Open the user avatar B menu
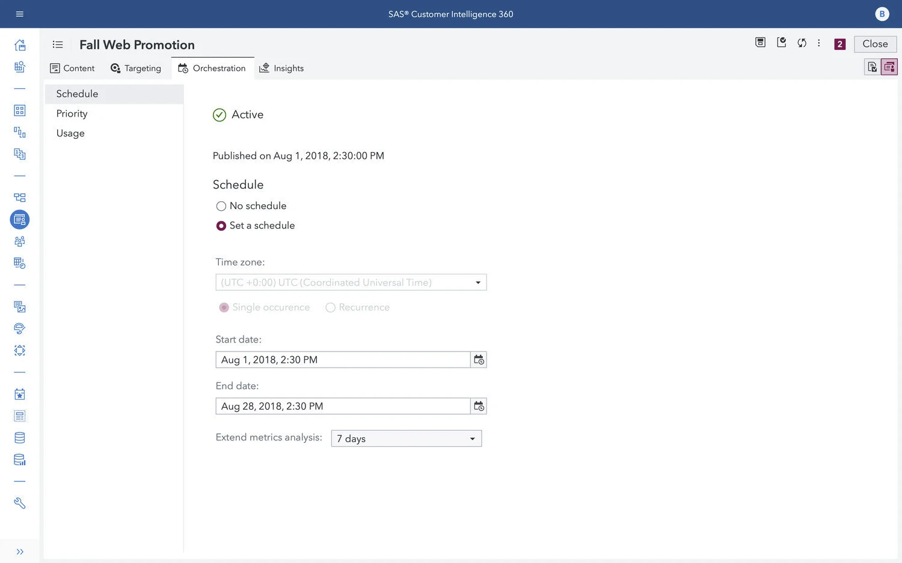This screenshot has width=902, height=563. [882, 14]
